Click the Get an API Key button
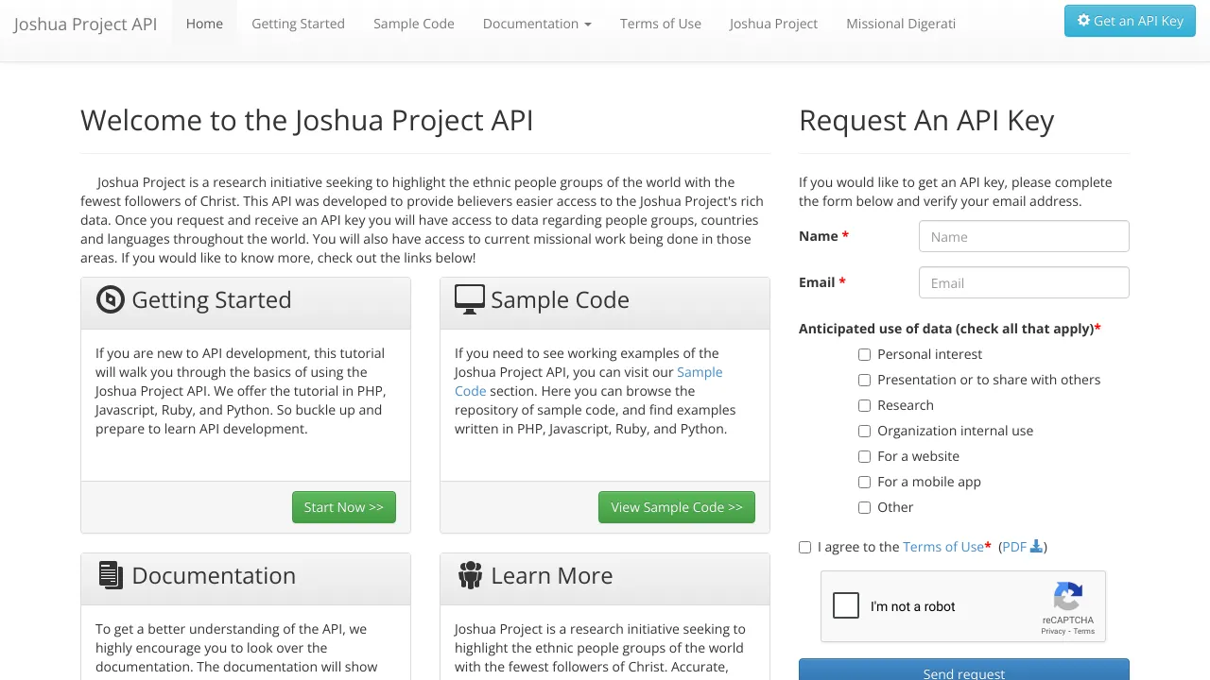 tap(1130, 21)
